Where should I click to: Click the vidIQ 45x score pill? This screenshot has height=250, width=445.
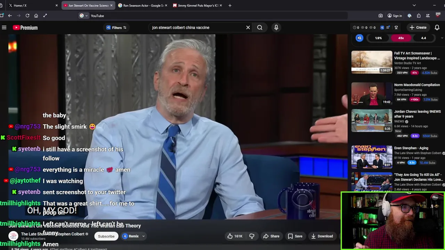point(401,38)
